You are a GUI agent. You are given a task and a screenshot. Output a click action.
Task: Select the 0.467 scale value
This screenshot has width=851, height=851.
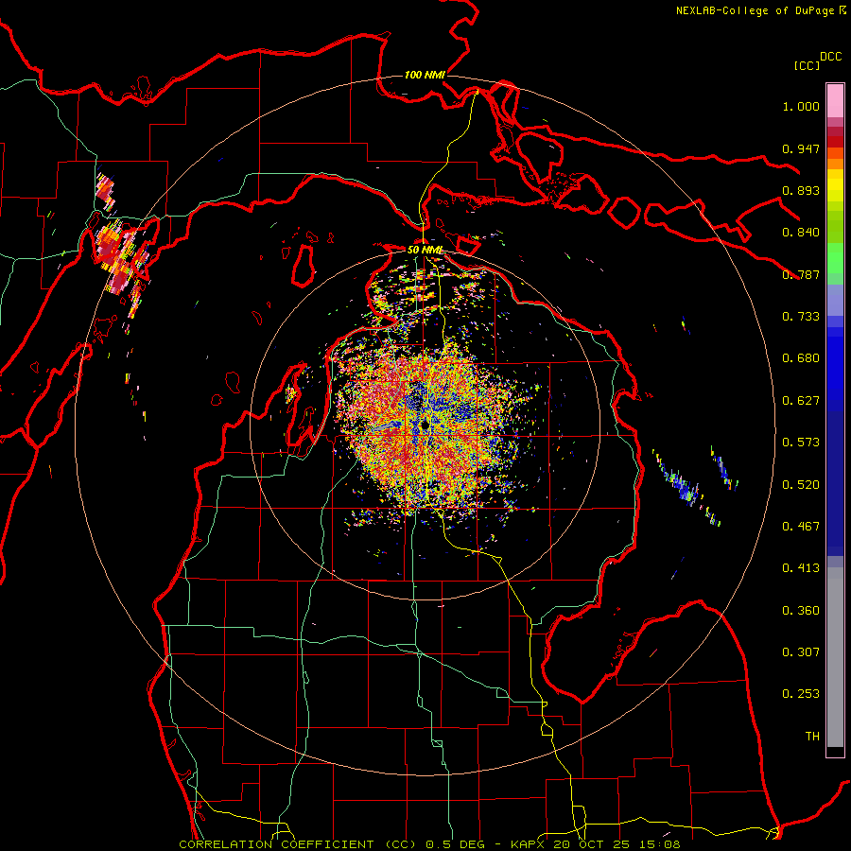click(x=801, y=527)
